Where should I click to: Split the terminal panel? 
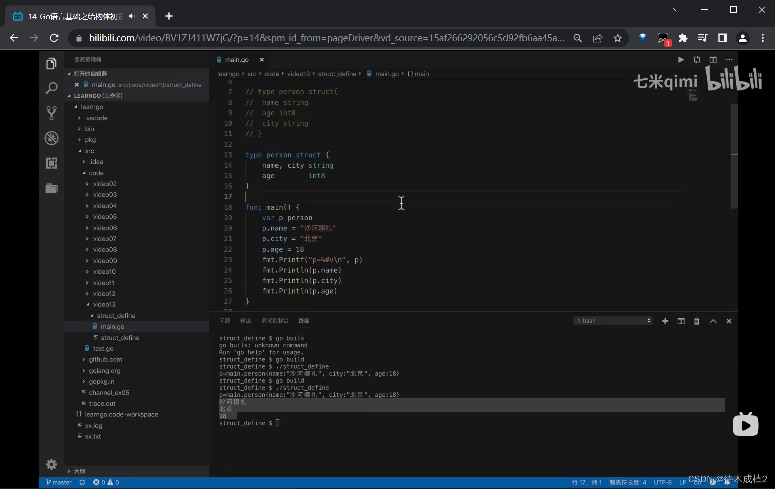[681, 321]
